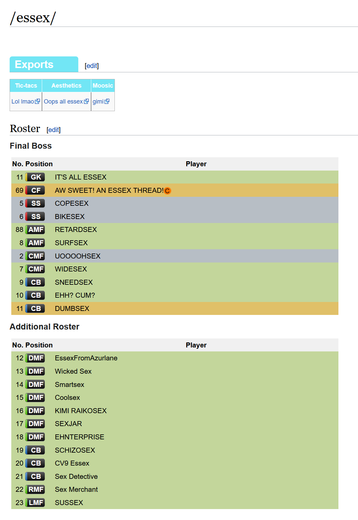
Task: Click the DMF badge next to Wicked Sex
Action: click(35, 371)
